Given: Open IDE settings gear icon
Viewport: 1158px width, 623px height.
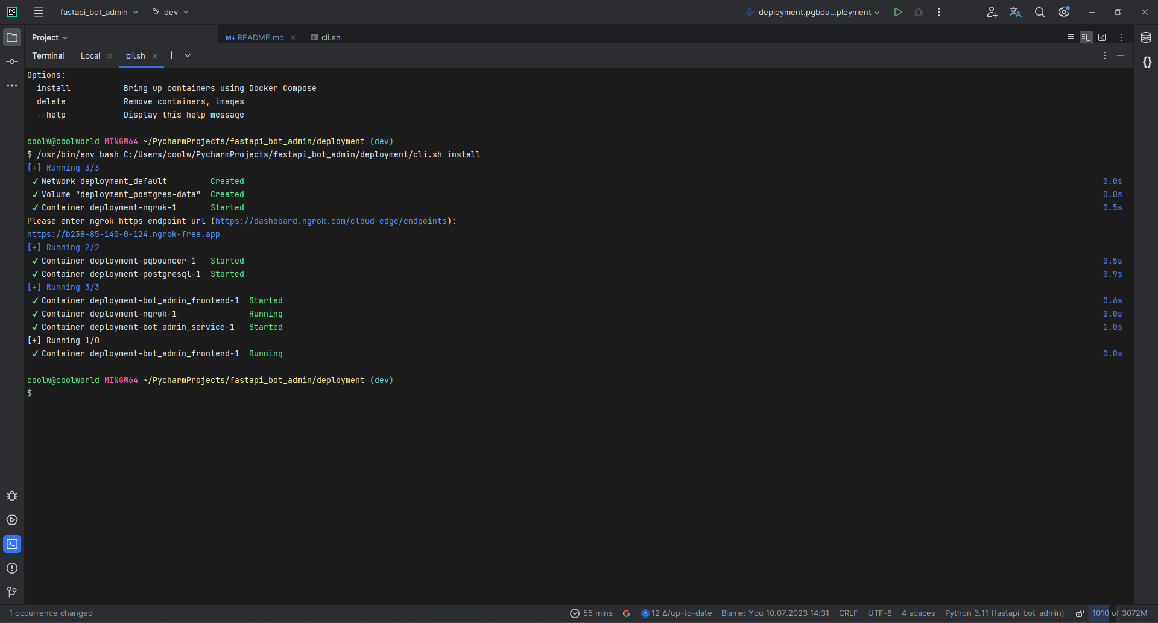Looking at the screenshot, I should tap(1064, 12).
